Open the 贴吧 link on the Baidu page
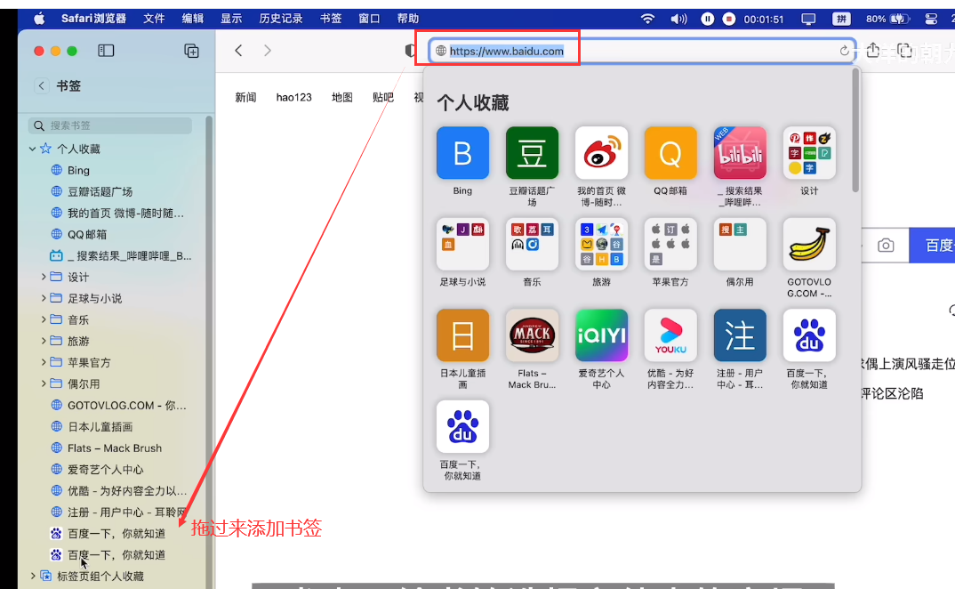The width and height of the screenshot is (955, 589). click(383, 98)
